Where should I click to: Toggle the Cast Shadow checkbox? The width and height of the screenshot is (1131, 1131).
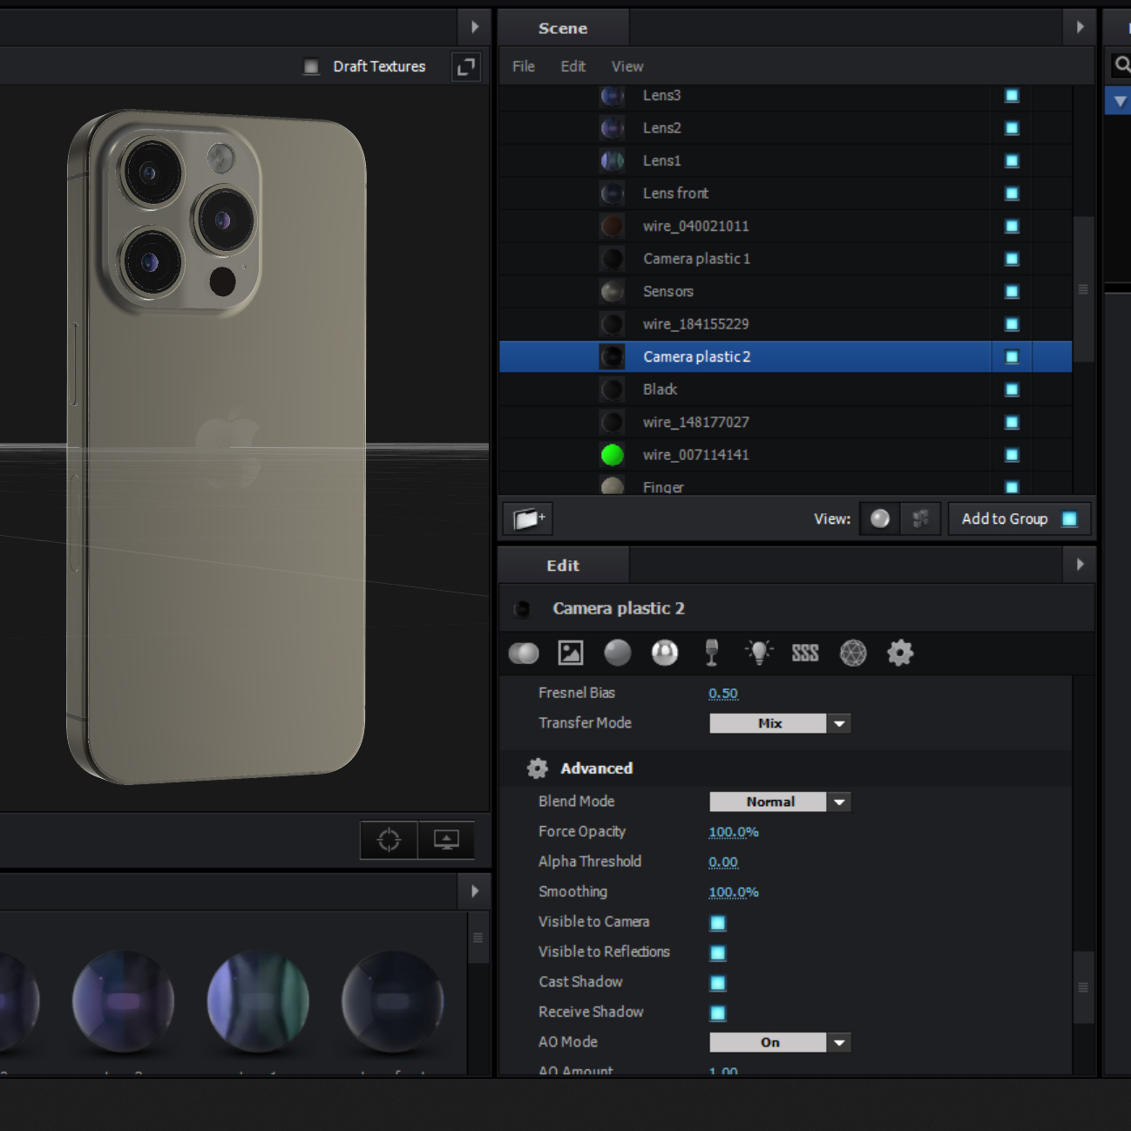[x=718, y=983]
